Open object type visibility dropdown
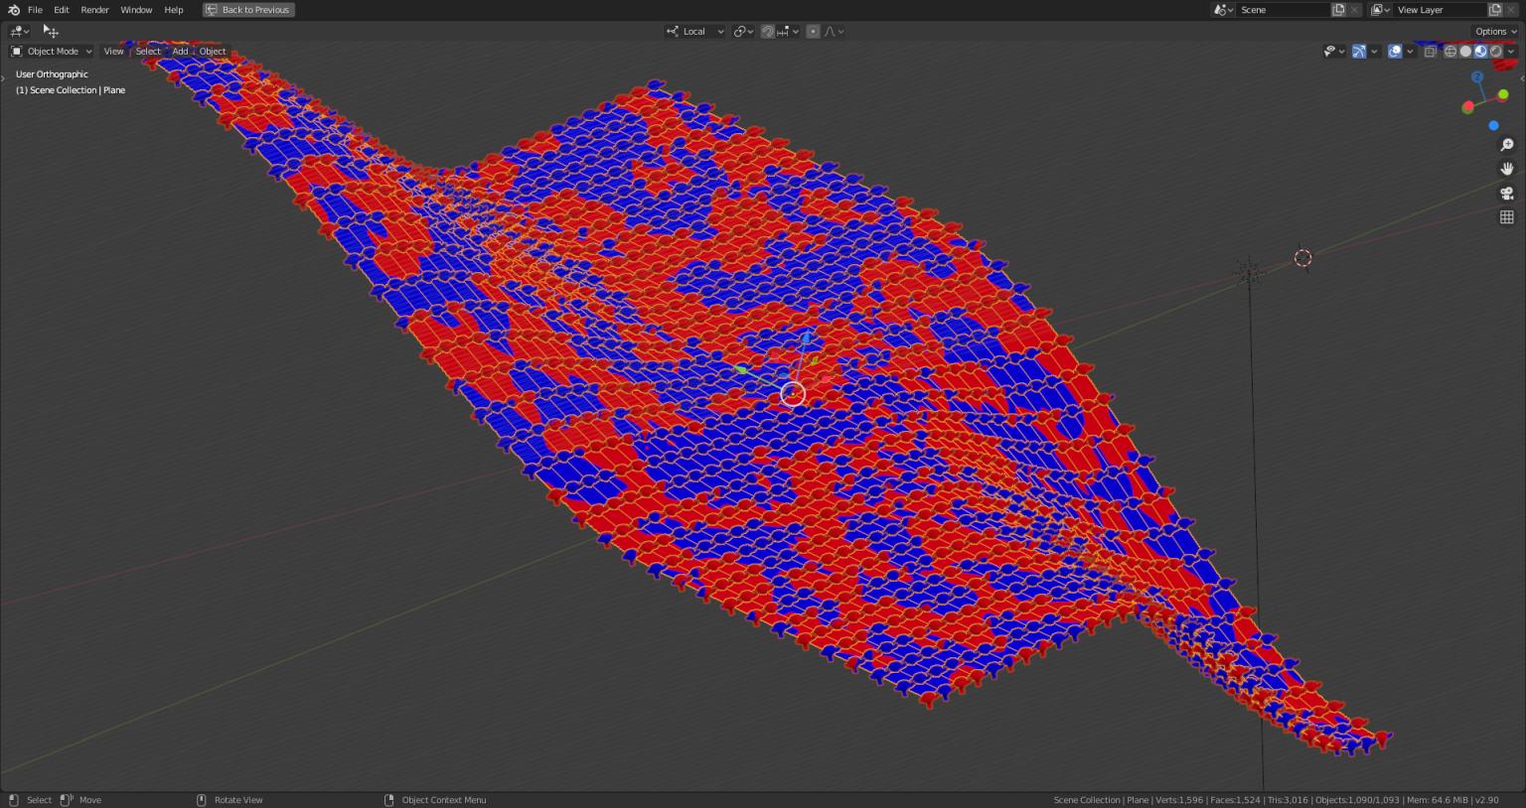The height and width of the screenshot is (808, 1526). (1334, 52)
